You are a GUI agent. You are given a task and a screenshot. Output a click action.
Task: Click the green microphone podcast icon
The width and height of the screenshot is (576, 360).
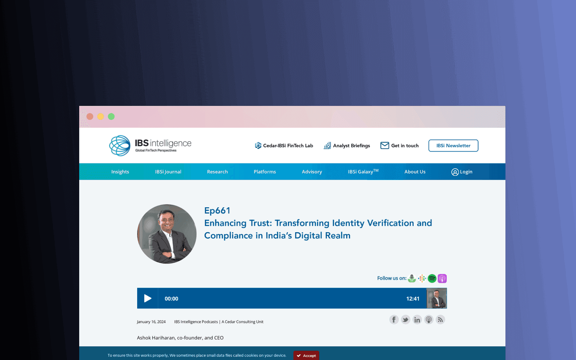412,278
